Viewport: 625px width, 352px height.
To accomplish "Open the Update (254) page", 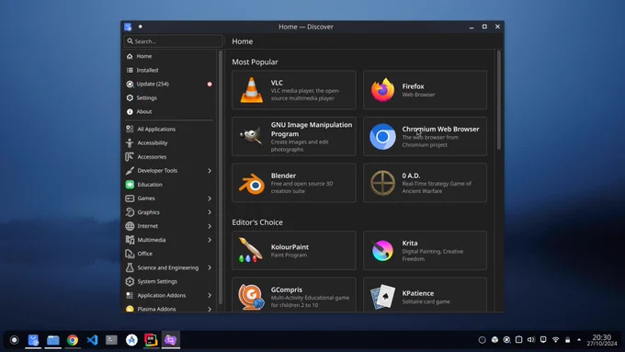I will pos(169,85).
